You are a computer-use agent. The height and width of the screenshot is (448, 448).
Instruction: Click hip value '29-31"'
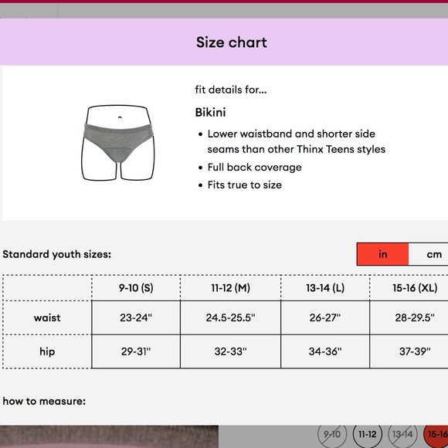pos(136,351)
